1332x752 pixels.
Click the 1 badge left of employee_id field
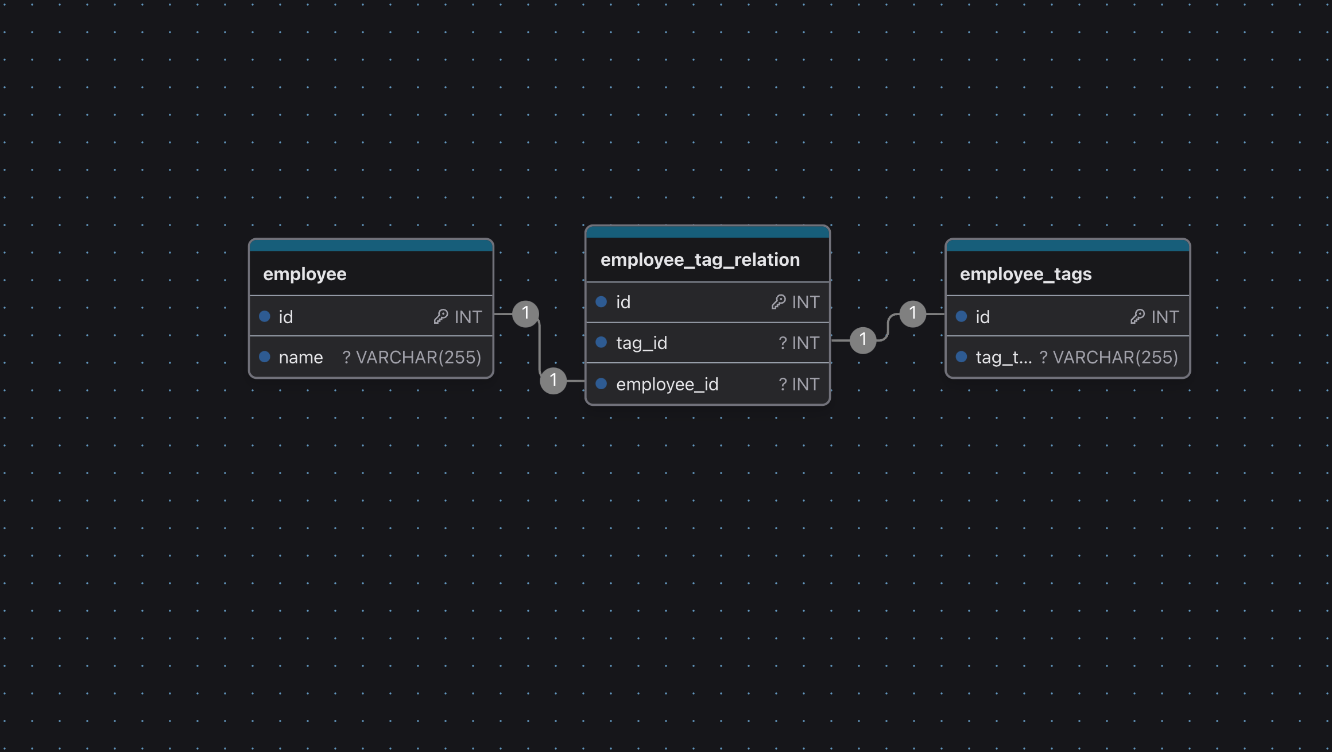pos(553,380)
